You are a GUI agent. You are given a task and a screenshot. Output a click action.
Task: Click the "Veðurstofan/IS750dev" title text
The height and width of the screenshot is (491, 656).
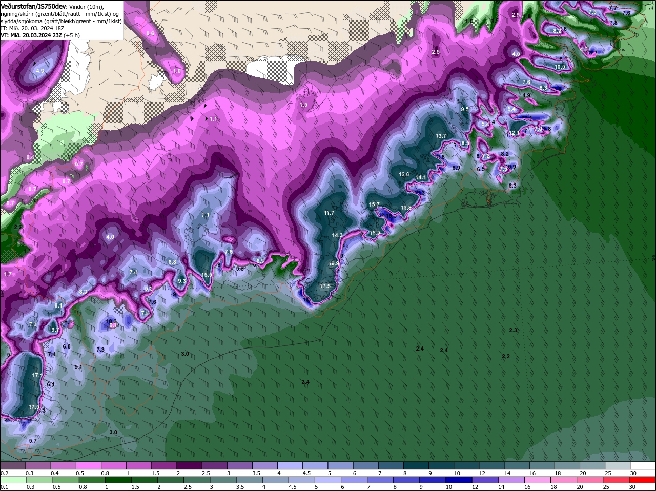pyautogui.click(x=33, y=6)
